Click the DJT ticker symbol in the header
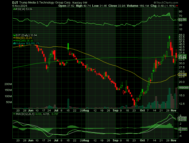Viewport: 189px width, 143px height. tap(15, 2)
